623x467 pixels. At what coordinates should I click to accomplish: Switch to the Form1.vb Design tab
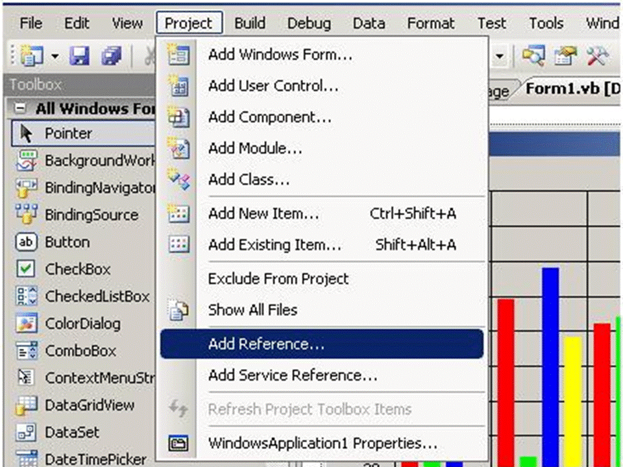pyautogui.click(x=571, y=89)
